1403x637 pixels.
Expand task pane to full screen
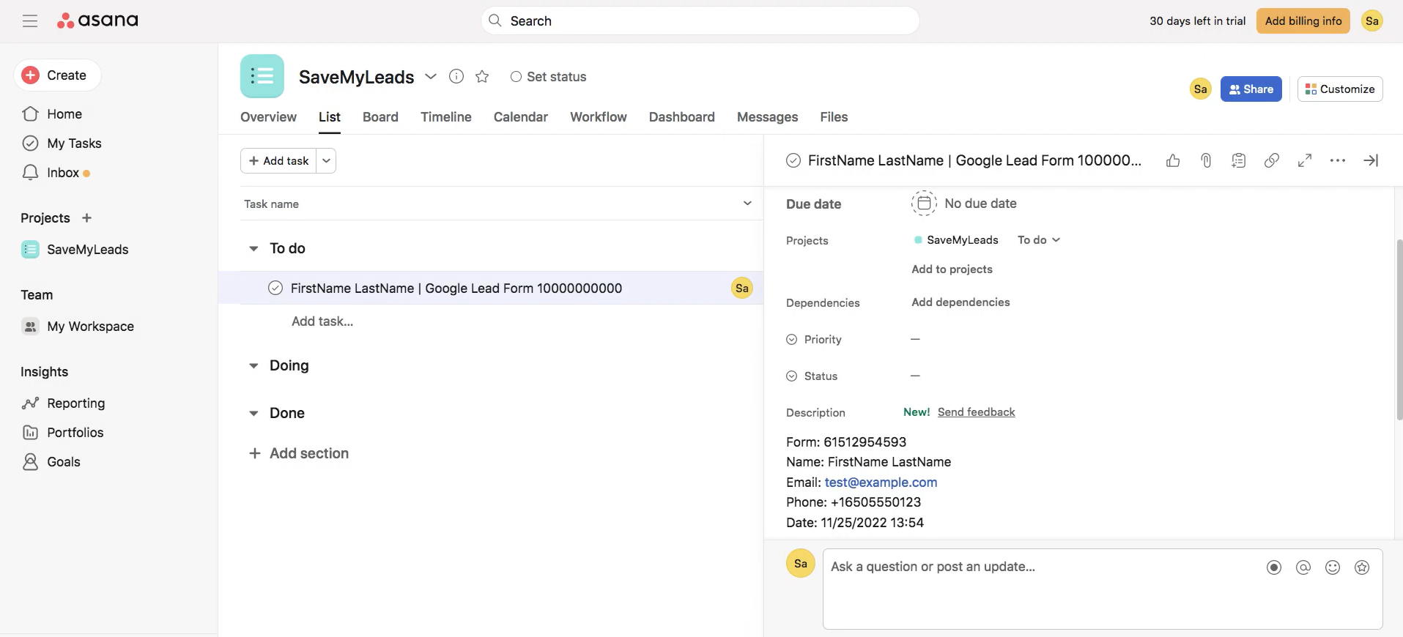click(x=1305, y=160)
